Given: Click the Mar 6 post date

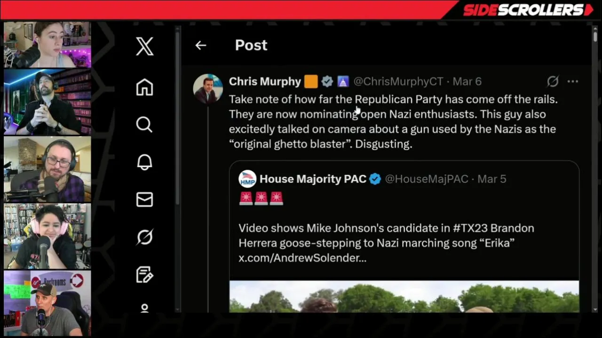Looking at the screenshot, I should click(467, 82).
